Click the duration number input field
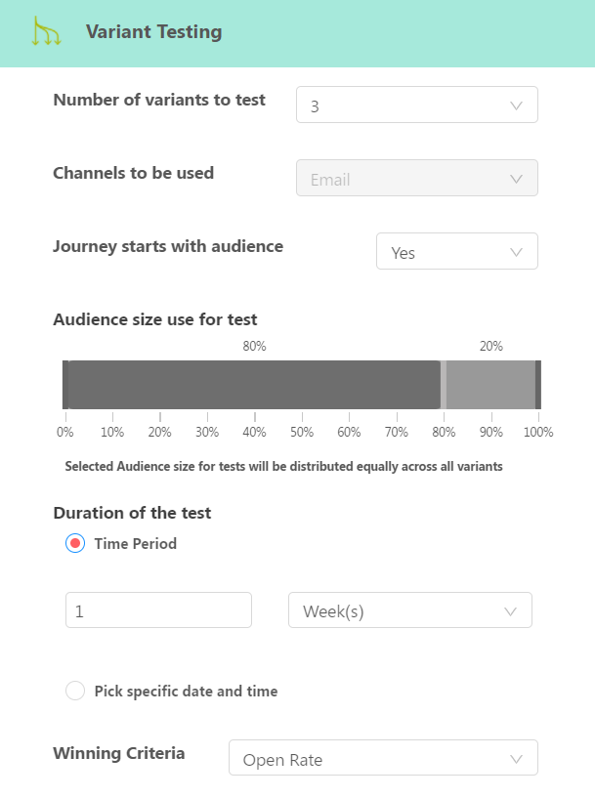 [x=158, y=610]
